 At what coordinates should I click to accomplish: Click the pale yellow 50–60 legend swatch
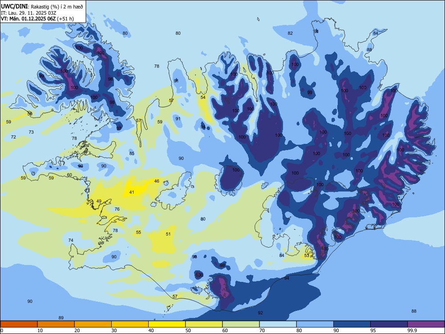[204, 324]
